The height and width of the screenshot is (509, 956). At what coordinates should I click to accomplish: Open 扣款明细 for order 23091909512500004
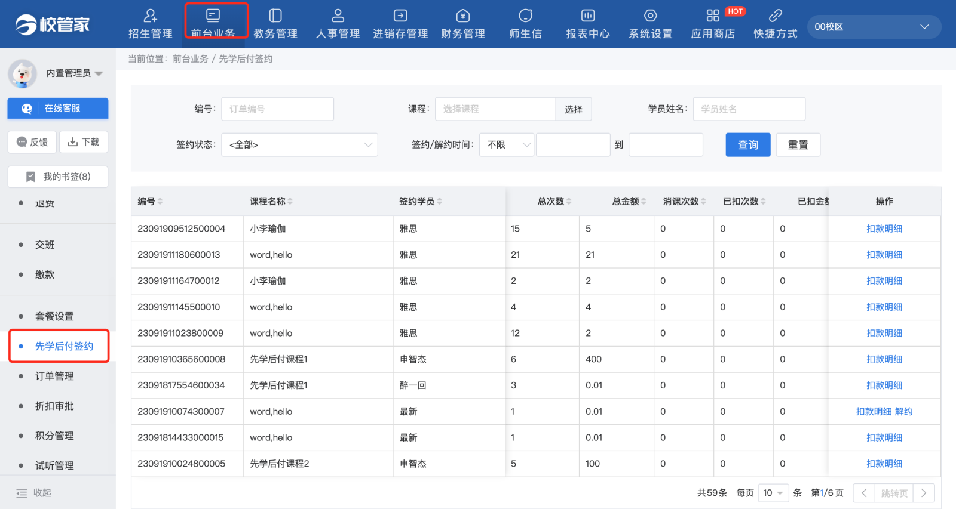point(884,229)
